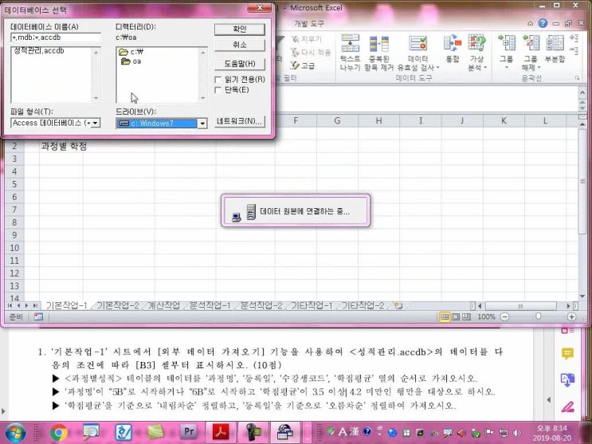Click the zoom out minus button
This screenshot has height=444, width=592.
point(505,316)
